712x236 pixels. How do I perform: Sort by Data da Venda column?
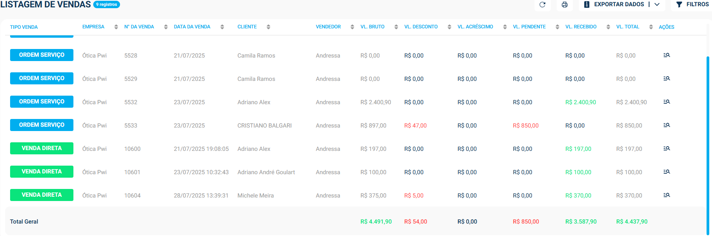click(x=192, y=27)
